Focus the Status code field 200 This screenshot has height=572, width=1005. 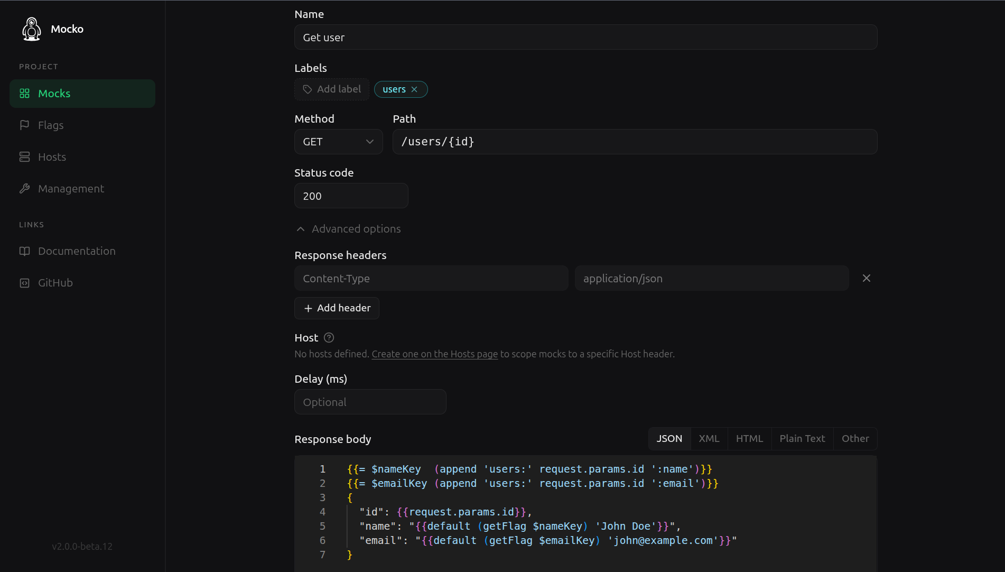click(351, 196)
